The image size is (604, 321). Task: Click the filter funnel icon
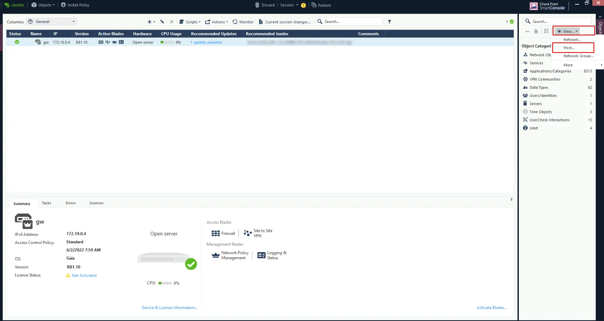(389, 22)
